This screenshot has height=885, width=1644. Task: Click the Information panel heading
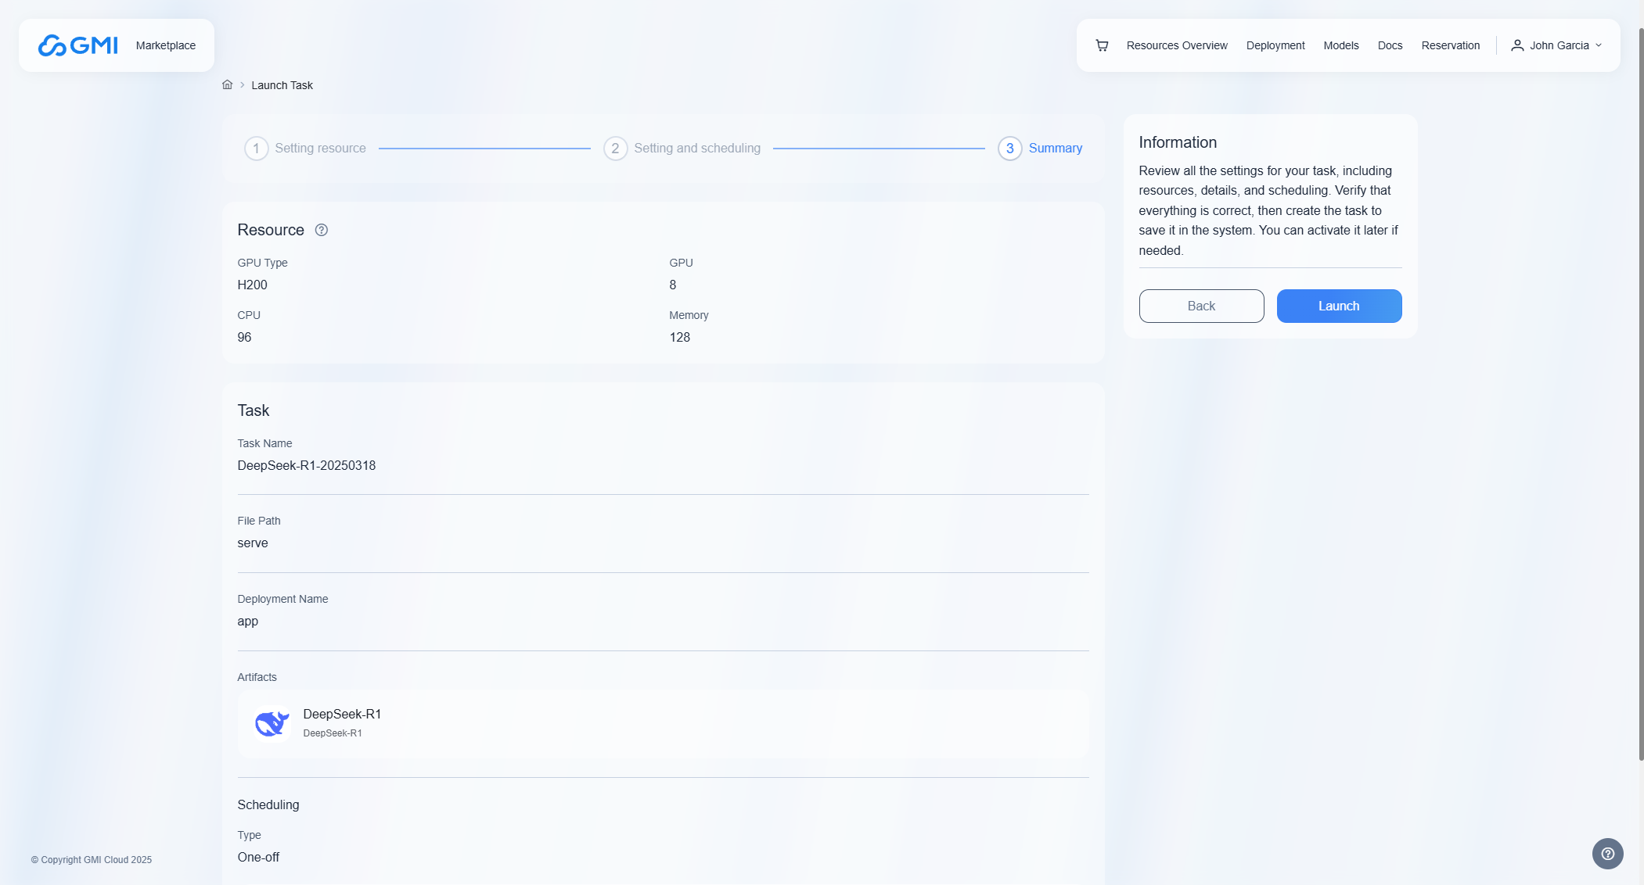click(x=1178, y=142)
